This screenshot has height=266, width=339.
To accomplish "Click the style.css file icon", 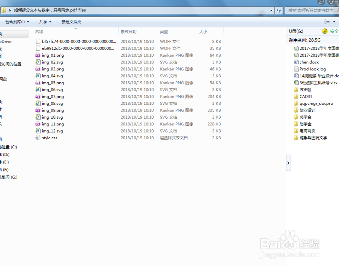I will [x=38, y=138].
